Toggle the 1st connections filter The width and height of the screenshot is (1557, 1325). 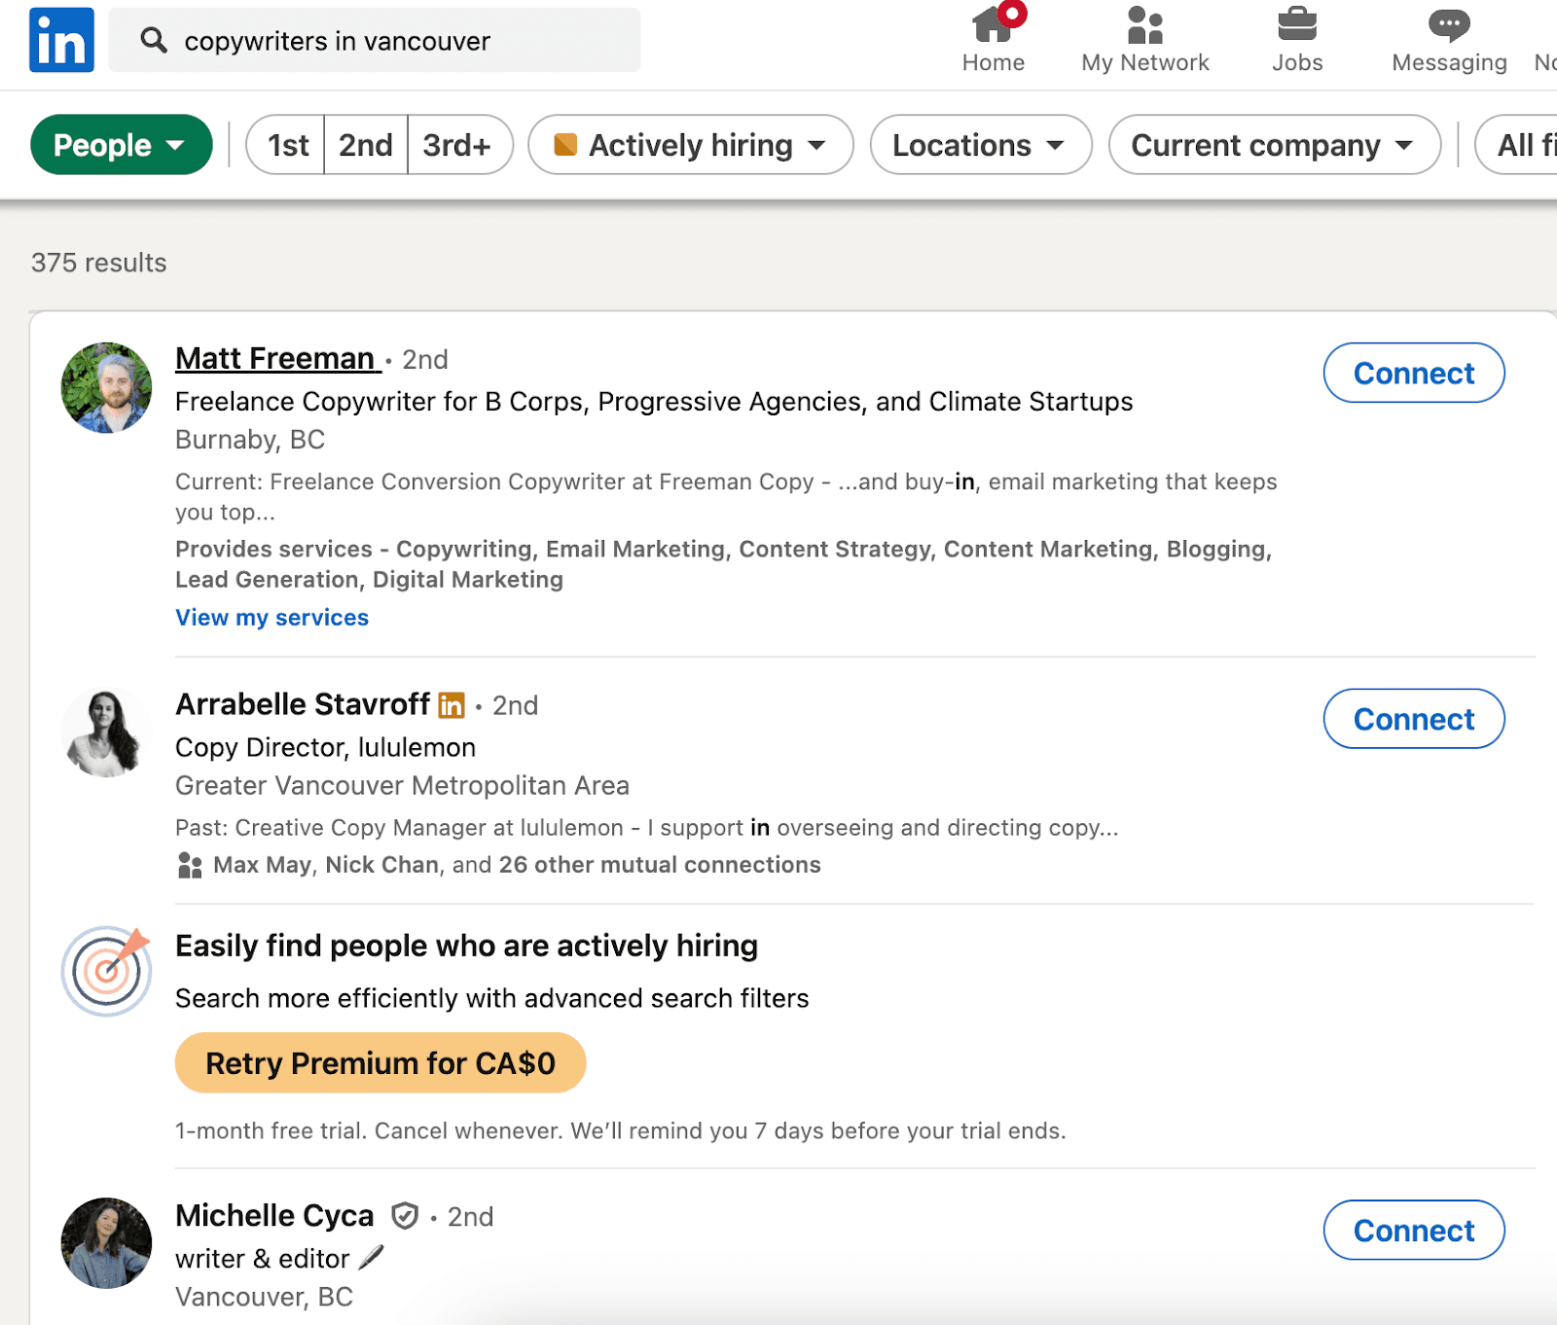[x=287, y=145]
